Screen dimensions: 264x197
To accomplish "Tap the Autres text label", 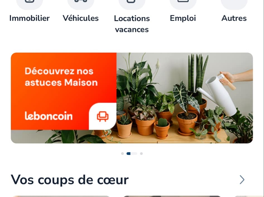I will [234, 18].
